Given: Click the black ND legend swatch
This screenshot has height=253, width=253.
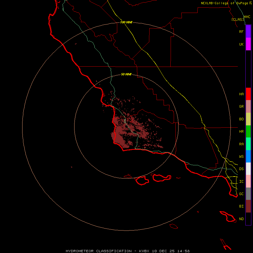Looking at the screenshot, I should point(248,219).
